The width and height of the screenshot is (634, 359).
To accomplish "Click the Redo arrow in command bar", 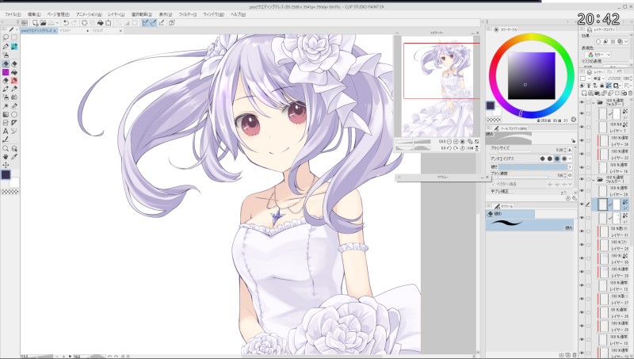I will coord(74,23).
